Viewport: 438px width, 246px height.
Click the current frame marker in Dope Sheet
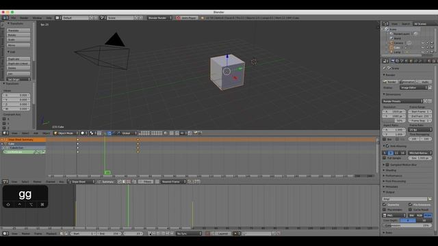[x=107, y=173]
